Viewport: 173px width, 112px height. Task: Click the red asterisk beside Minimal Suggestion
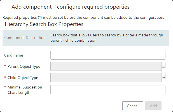point(5,87)
